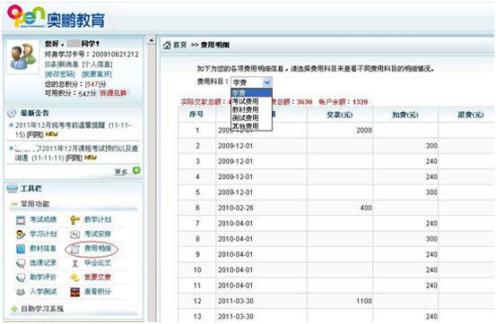The width and height of the screenshot is (496, 324).
Task: Click the 学习计划 icon
Action: (21, 234)
